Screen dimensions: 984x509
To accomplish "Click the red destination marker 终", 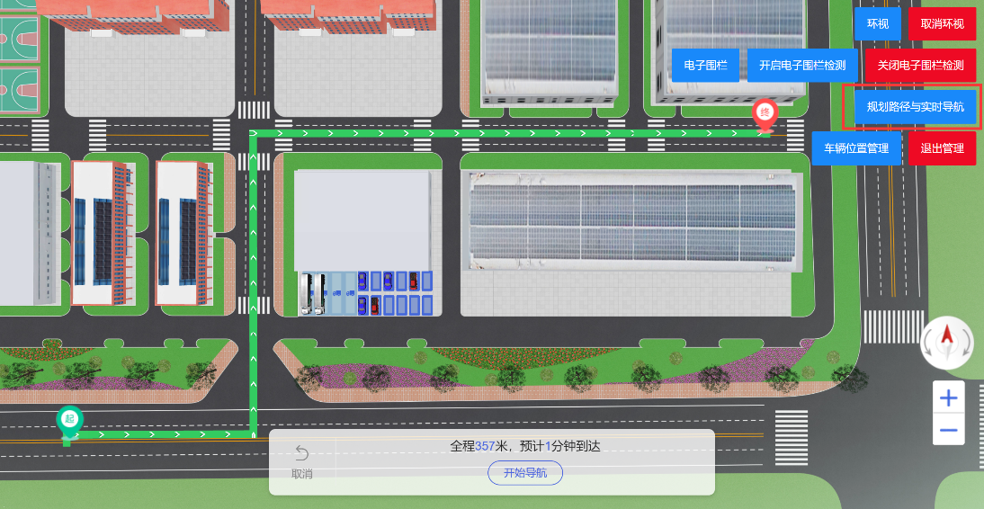I will tap(765, 114).
